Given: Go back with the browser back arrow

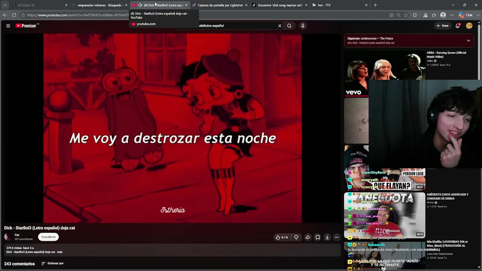Looking at the screenshot, I should pyautogui.click(x=5, y=15).
